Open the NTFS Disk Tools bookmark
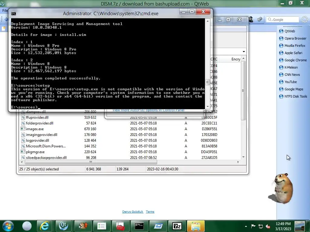310x232 pixels. (293, 96)
